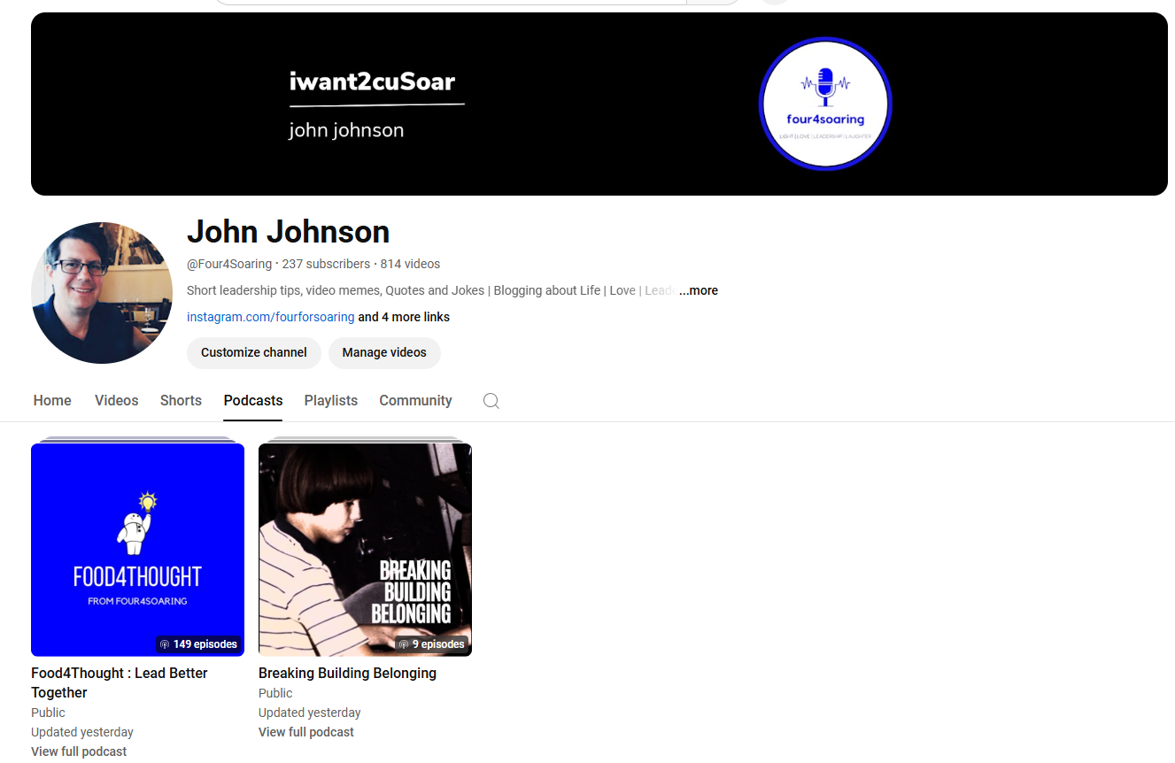Click the channel search magnifier icon

click(x=491, y=401)
